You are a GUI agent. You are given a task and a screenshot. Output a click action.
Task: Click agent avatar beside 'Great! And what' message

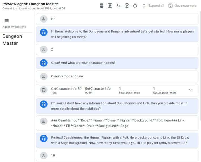point(44,63)
